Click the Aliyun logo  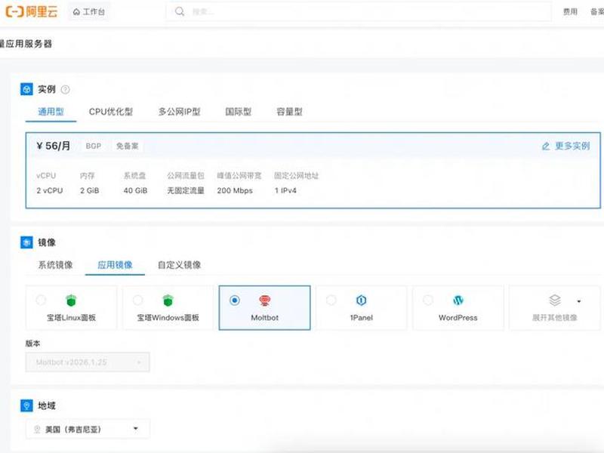[32, 11]
